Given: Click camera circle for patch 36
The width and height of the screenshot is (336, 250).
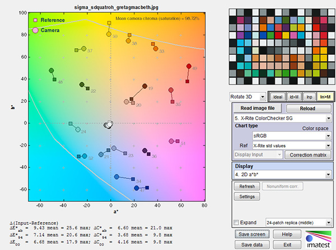Looking at the screenshot, I should [144, 150].
